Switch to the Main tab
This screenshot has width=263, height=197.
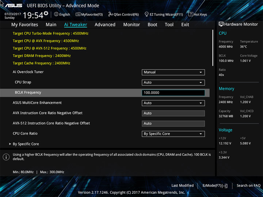51,25
